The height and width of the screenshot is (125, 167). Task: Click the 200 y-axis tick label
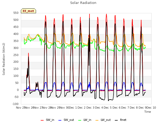coord(16,62)
